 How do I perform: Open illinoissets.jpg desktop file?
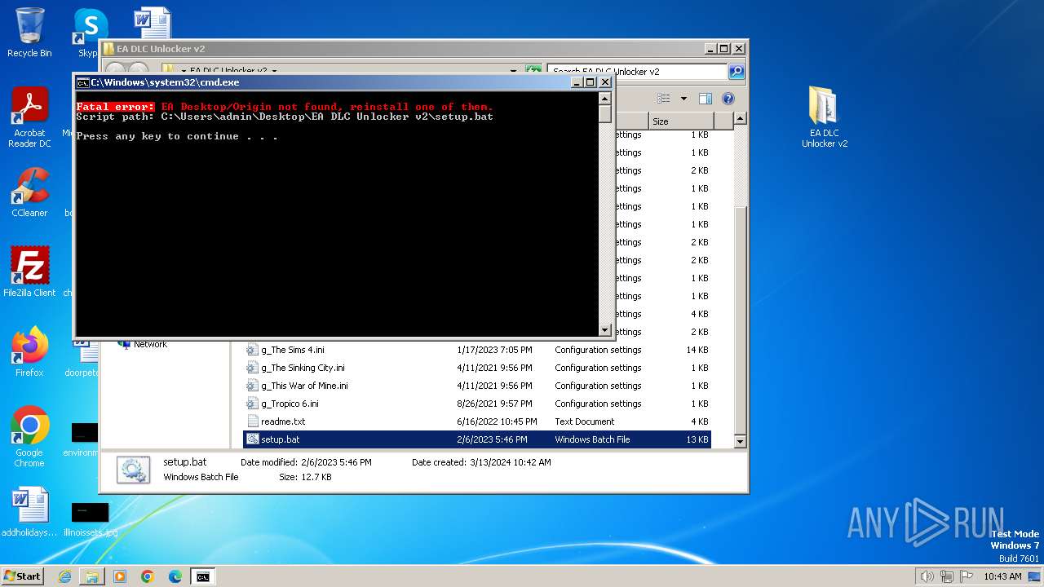[x=90, y=519]
